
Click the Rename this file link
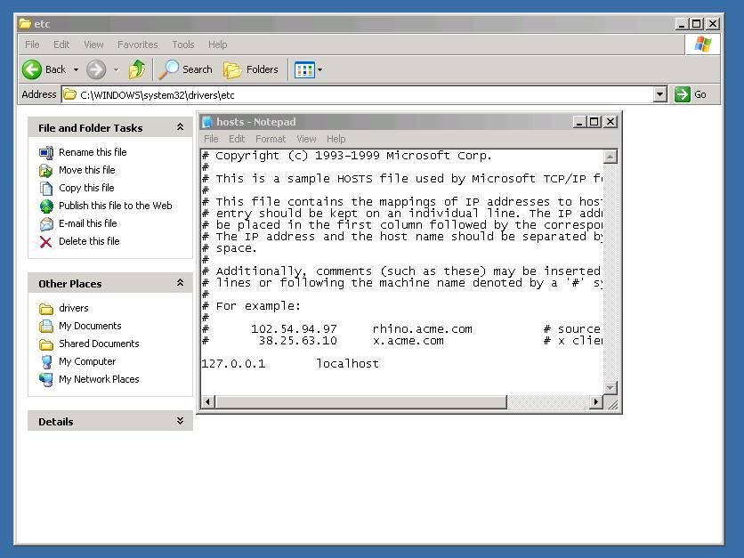[93, 152]
